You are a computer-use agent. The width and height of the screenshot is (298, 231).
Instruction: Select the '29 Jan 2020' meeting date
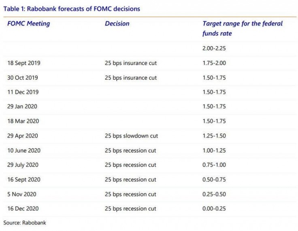point(23,107)
